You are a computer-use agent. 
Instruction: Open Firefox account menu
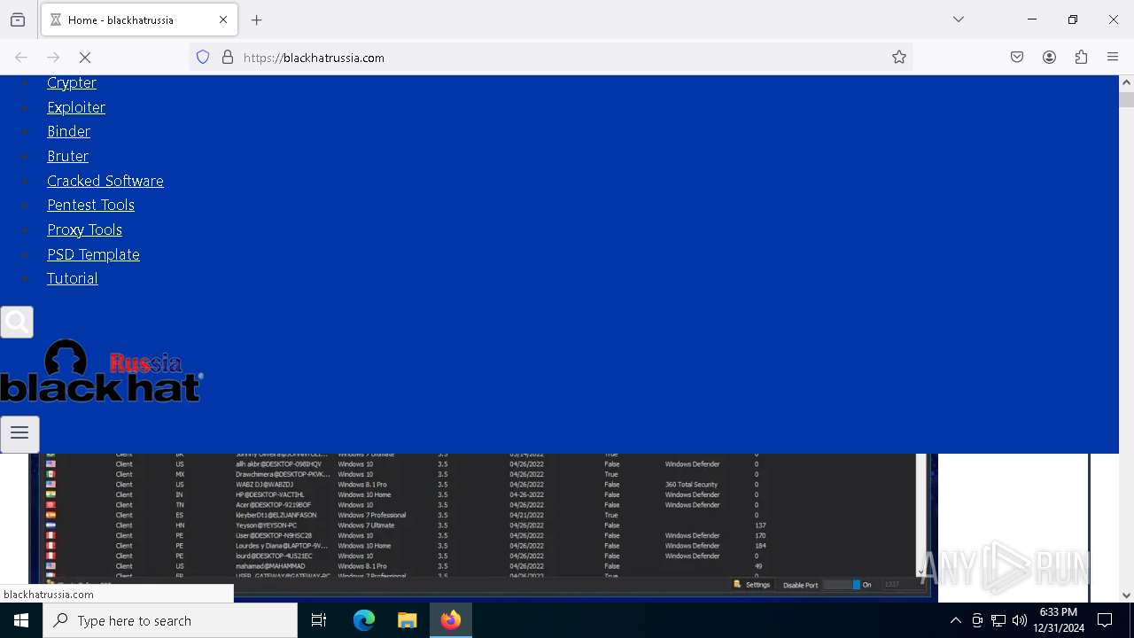tap(1049, 58)
